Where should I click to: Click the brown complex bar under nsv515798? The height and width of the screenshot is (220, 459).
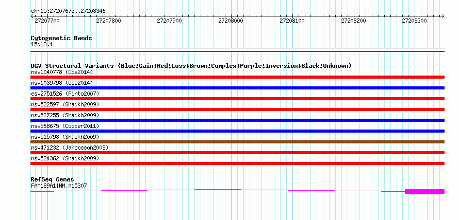click(237, 142)
